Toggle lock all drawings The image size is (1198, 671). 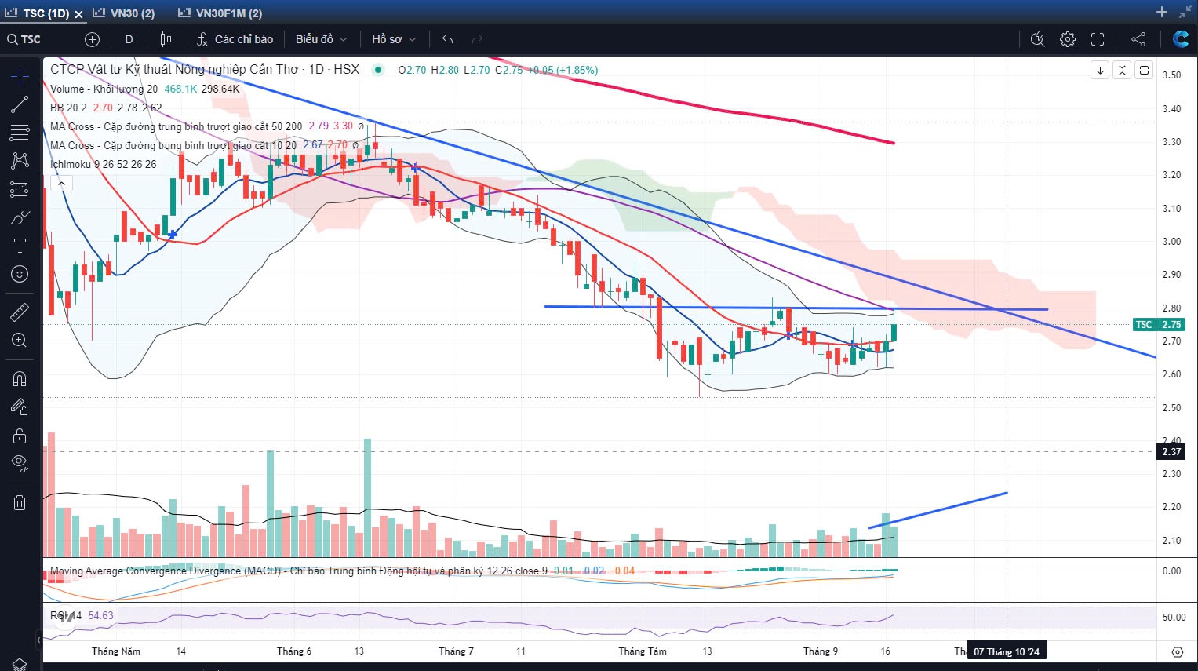(20, 436)
